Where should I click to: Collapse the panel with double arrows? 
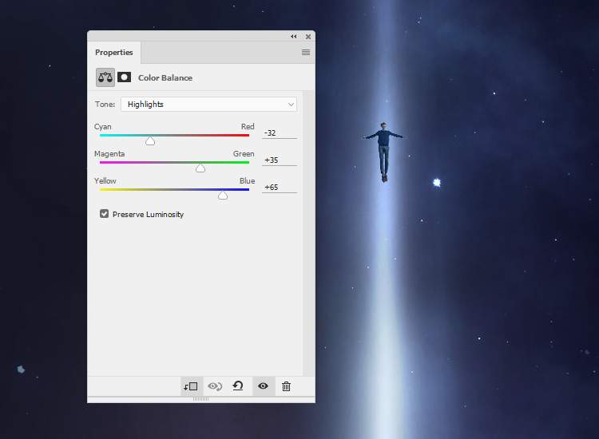point(293,37)
